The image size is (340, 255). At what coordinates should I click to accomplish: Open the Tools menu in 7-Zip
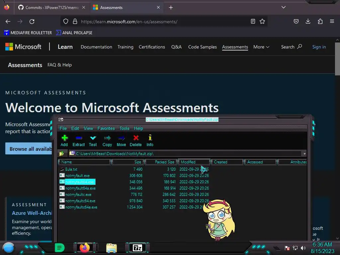point(124,128)
